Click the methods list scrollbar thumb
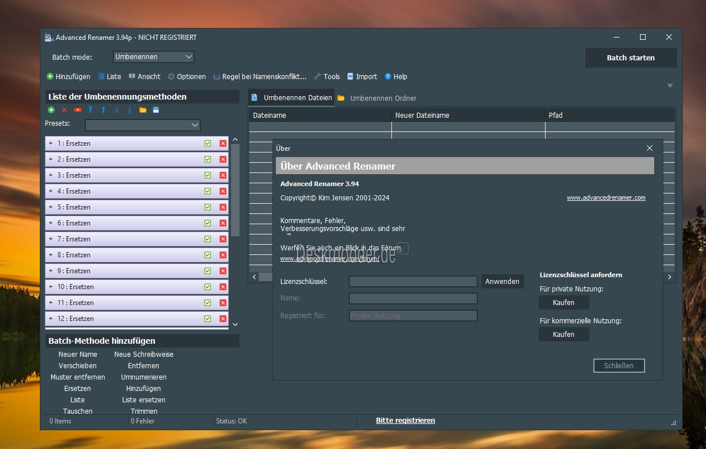The height and width of the screenshot is (449, 706). point(235,190)
